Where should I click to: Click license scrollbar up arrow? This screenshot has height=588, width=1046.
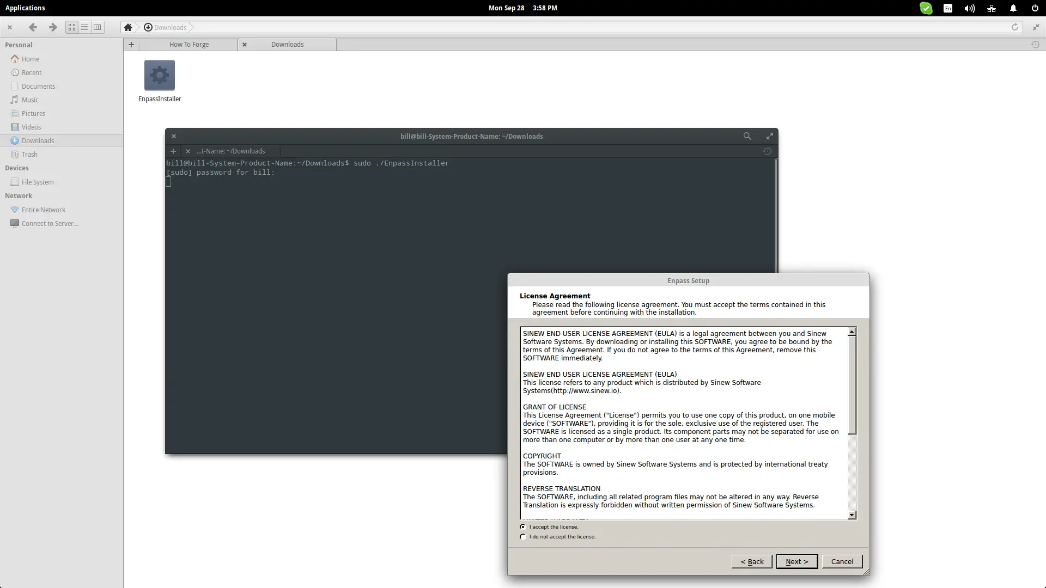(852, 332)
